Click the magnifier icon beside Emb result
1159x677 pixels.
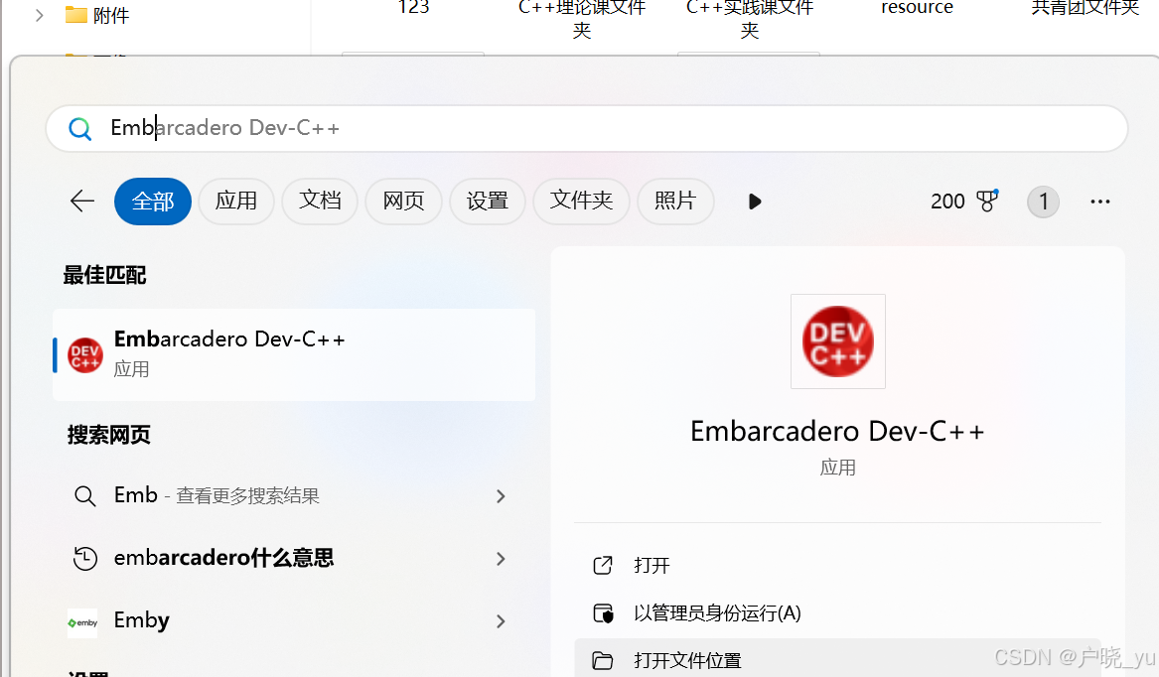pyautogui.click(x=85, y=496)
